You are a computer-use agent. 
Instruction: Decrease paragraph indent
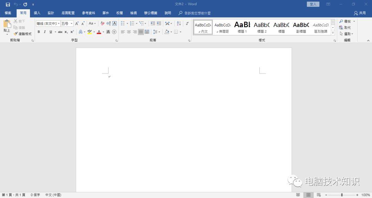pos(153,23)
